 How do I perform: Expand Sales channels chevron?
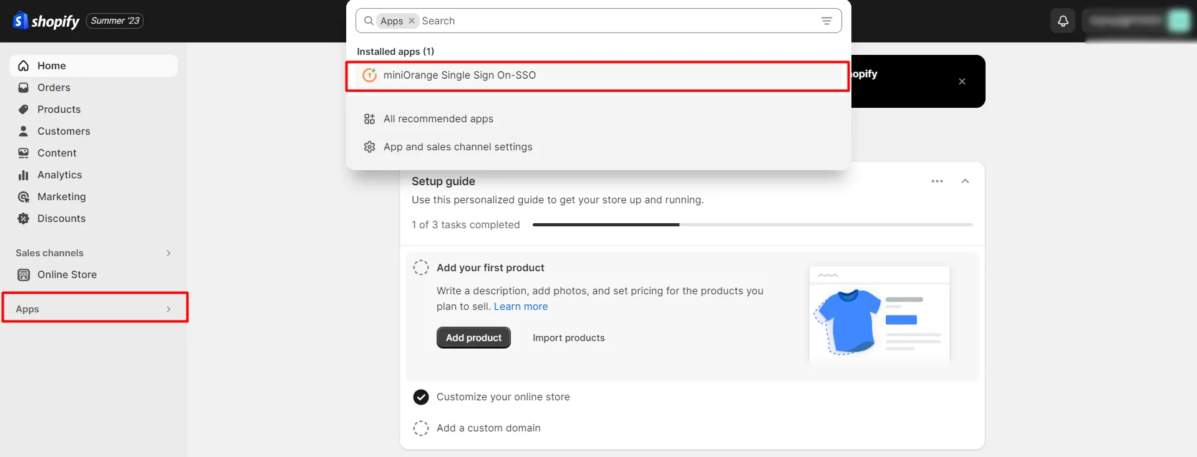[168, 253]
